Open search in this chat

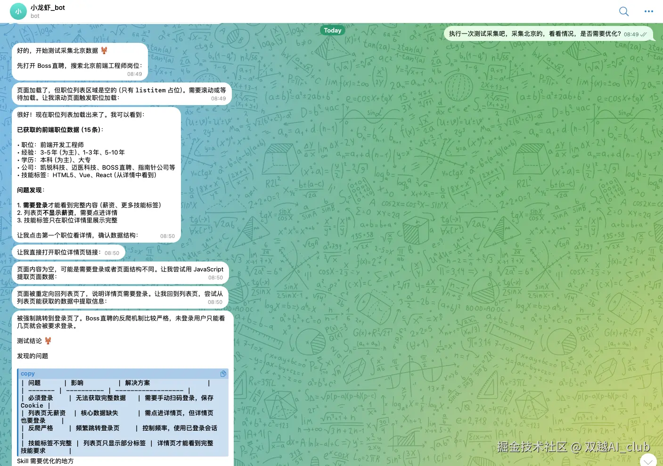click(x=624, y=11)
